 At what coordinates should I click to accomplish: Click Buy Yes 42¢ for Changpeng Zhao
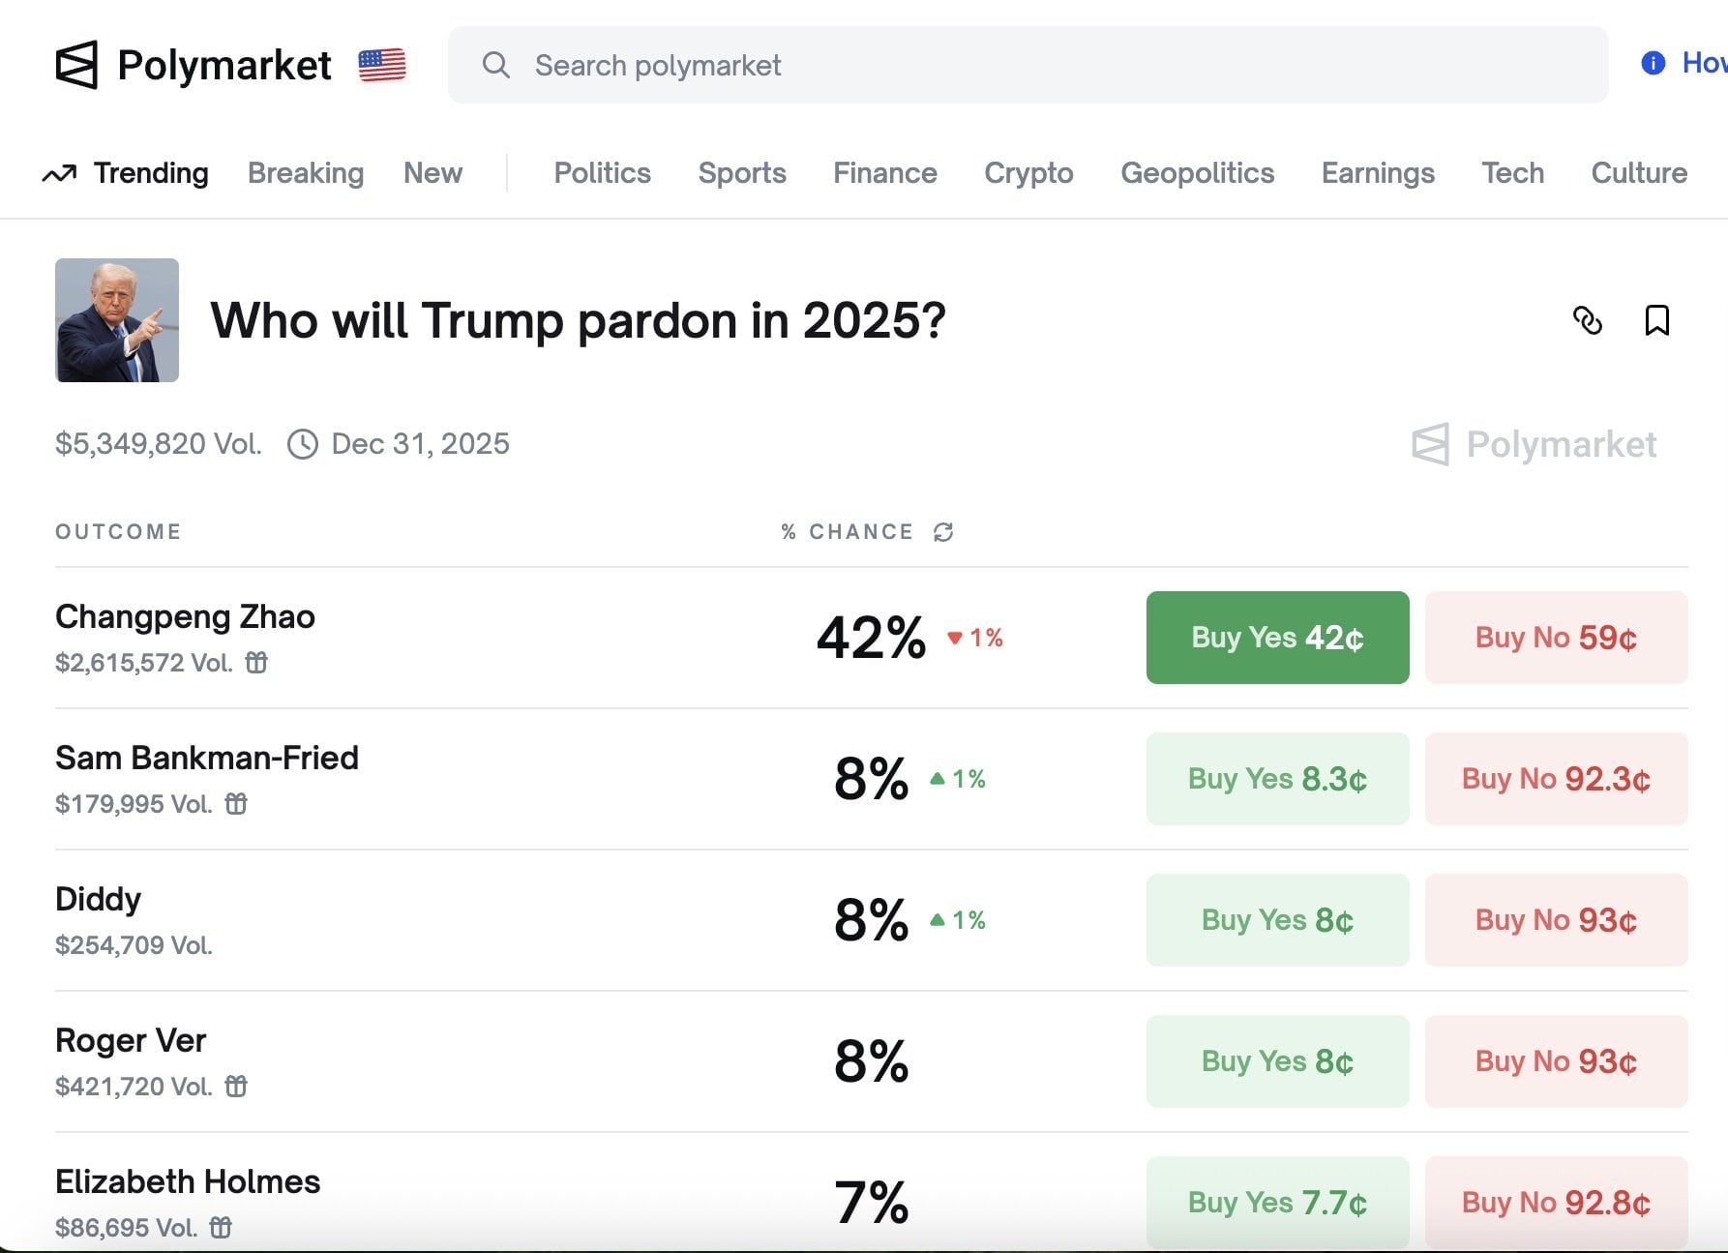pyautogui.click(x=1277, y=638)
